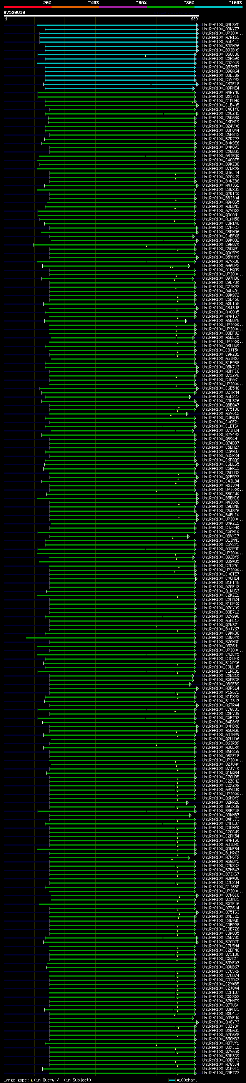Screen dimensions: 246x1083
Task: Click the green alignment bar for C9B777
Action: (123, 1073)
